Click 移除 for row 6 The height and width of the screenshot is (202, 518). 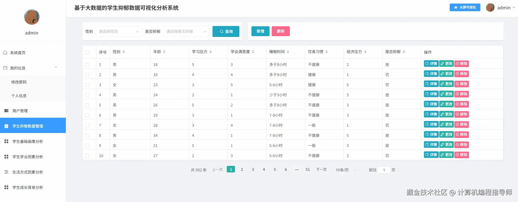click(462, 114)
